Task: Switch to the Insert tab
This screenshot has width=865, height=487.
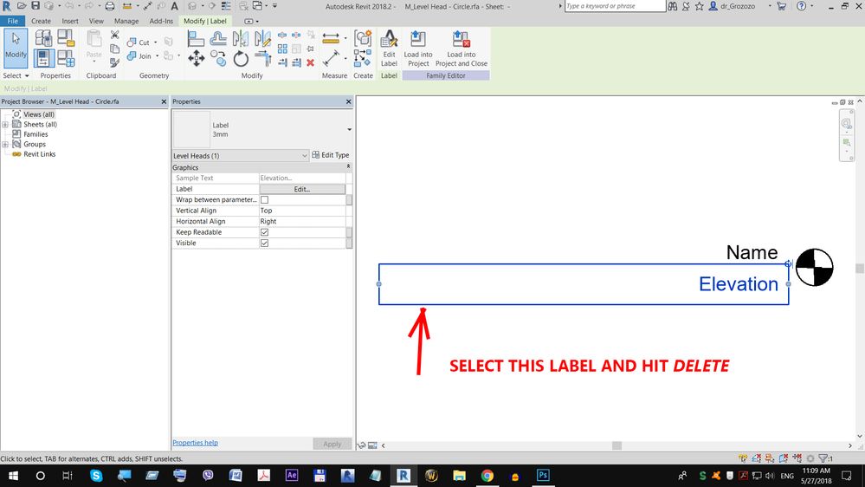Action: pos(70,21)
